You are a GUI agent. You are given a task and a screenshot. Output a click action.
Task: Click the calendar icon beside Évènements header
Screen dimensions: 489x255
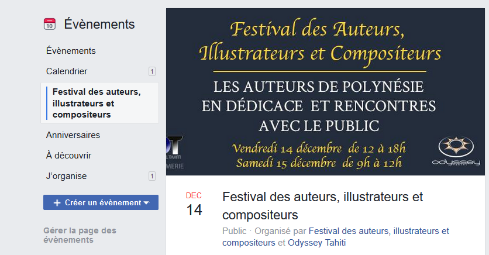point(50,25)
